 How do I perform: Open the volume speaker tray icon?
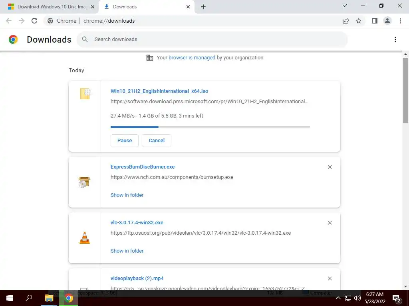point(357,298)
